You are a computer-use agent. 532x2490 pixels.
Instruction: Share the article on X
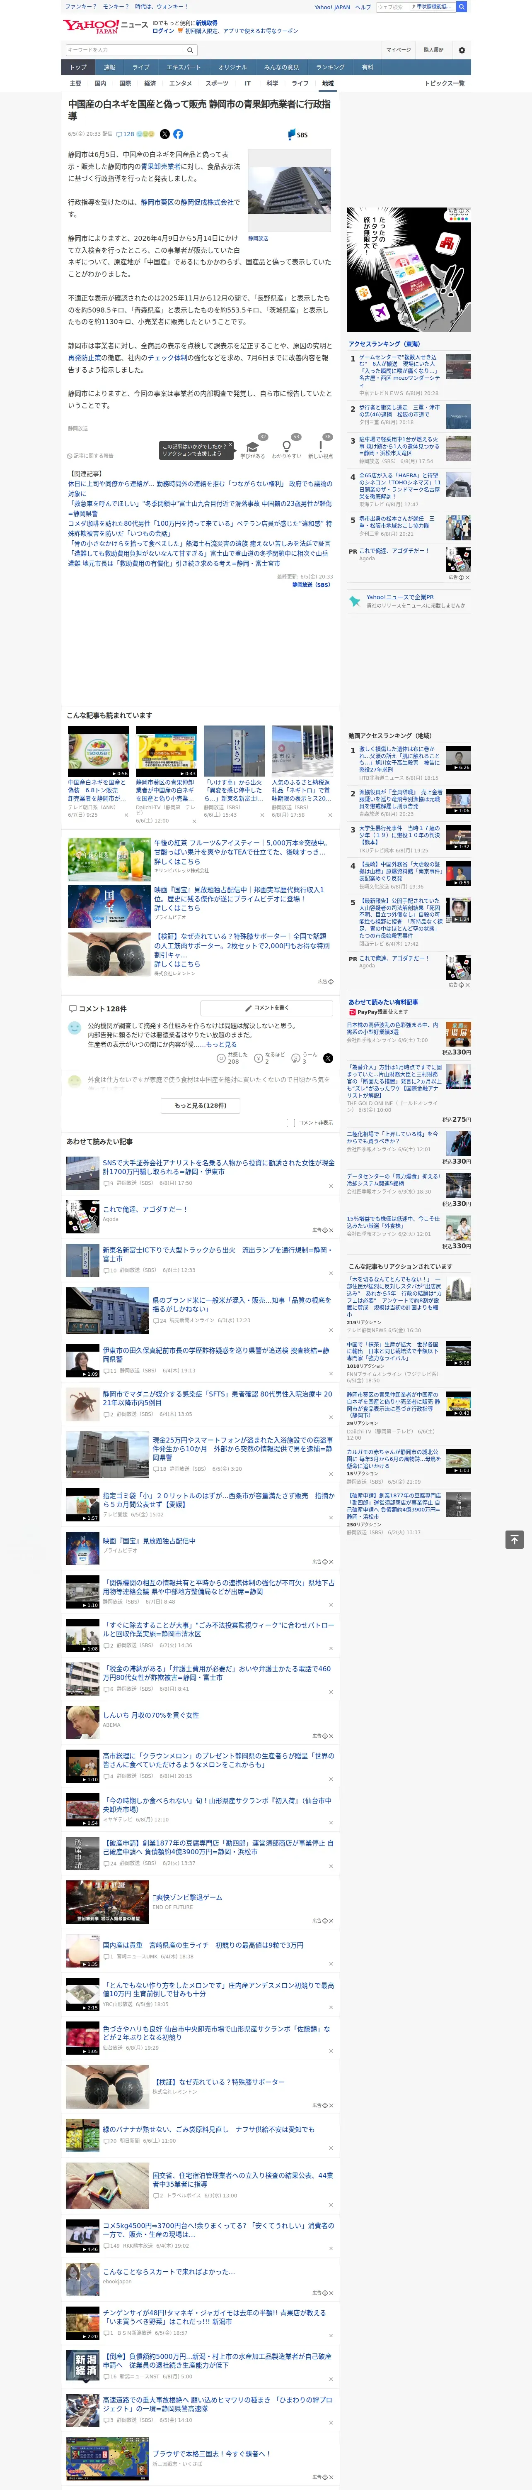[x=164, y=134]
